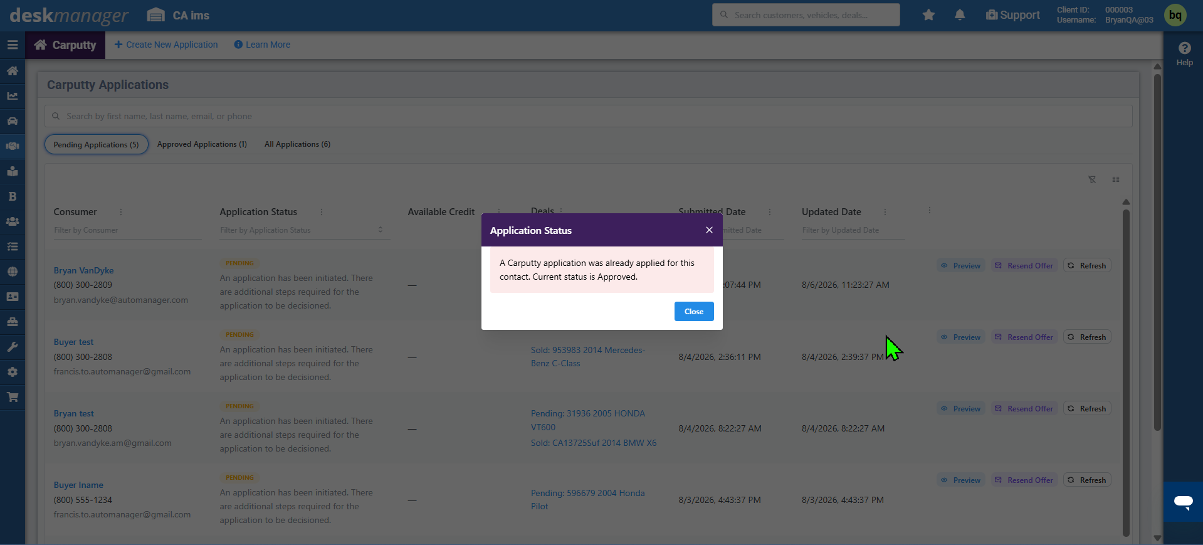This screenshot has width=1203, height=545.
Task: Select the Pending Applications (5) tab
Action: (x=97, y=144)
